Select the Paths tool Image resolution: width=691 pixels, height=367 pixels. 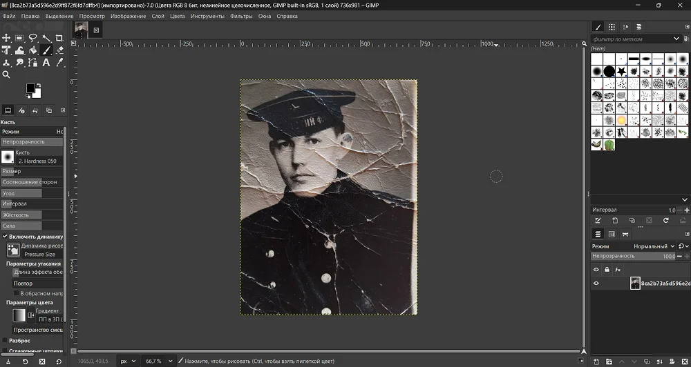(32, 63)
